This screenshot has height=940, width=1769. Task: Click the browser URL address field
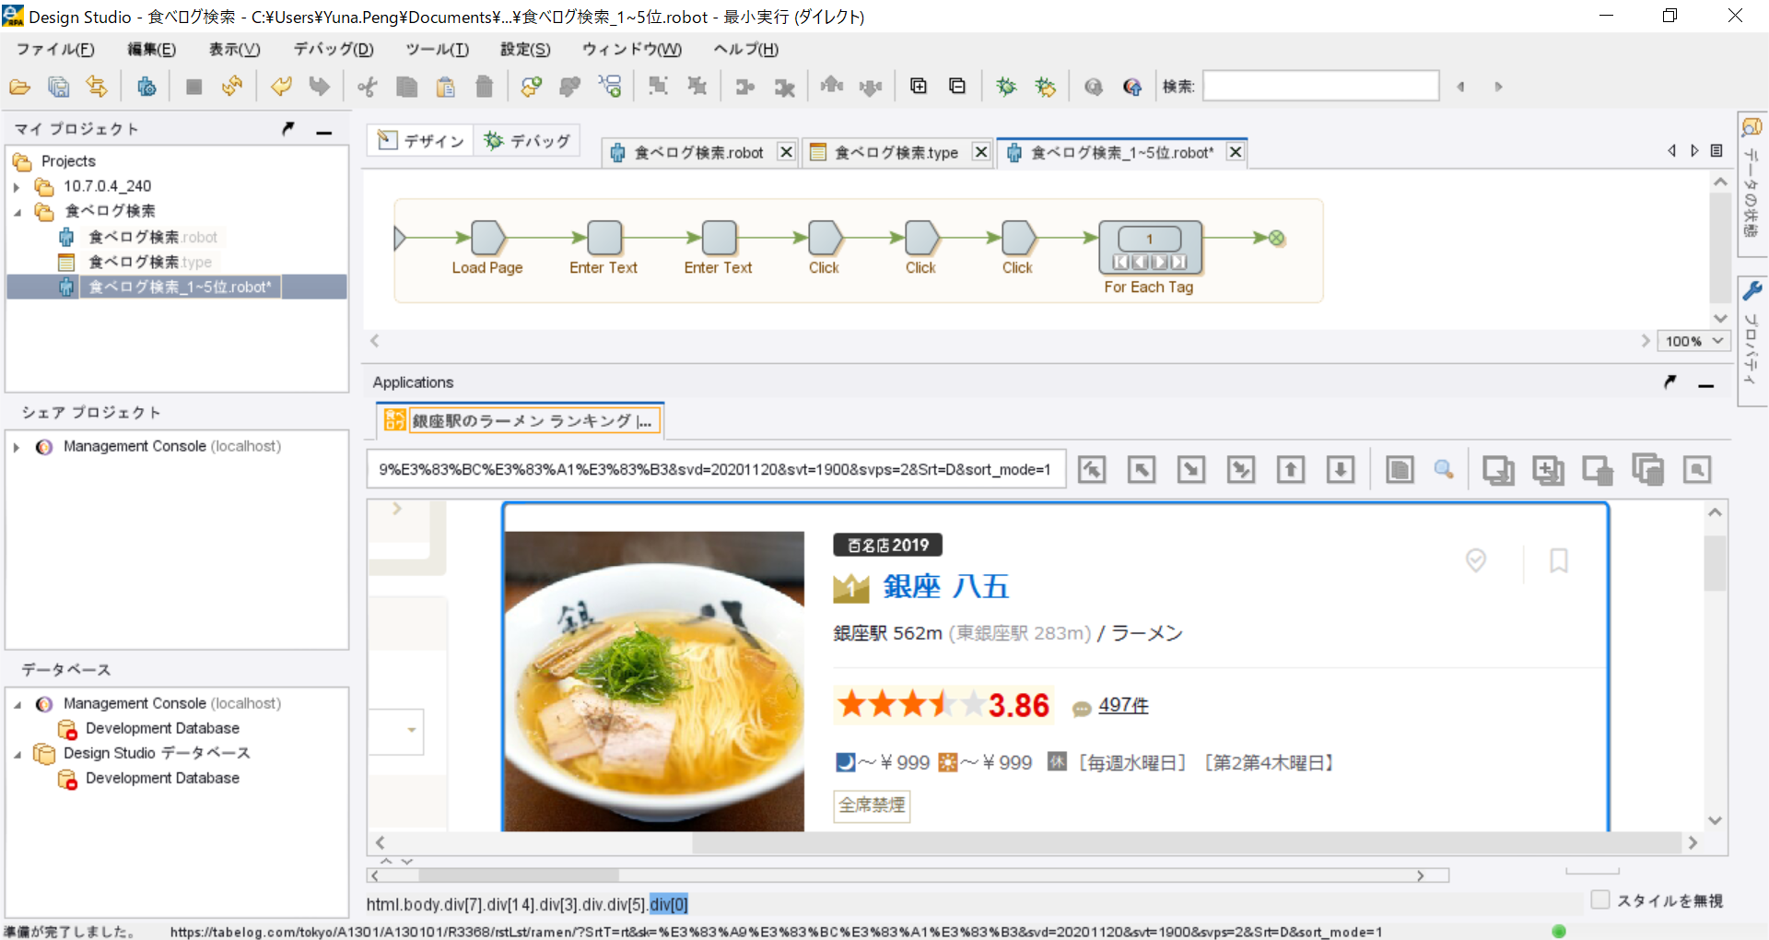pos(716,469)
